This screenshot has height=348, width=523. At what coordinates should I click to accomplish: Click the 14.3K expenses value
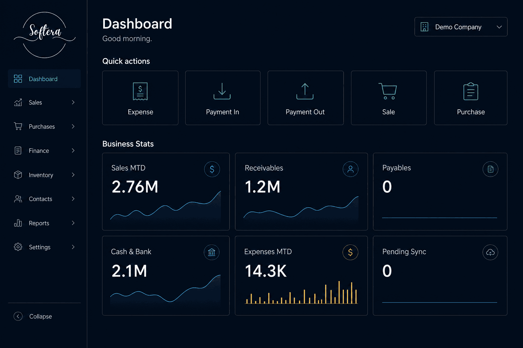(266, 271)
